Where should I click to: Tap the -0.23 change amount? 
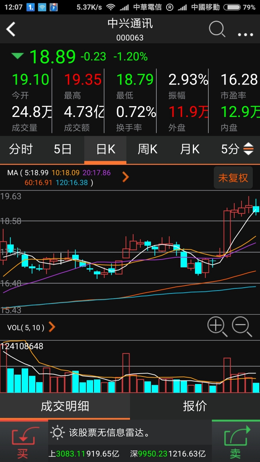tap(93, 57)
